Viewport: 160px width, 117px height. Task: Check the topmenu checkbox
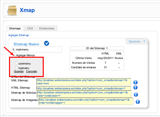[x=16, y=68]
